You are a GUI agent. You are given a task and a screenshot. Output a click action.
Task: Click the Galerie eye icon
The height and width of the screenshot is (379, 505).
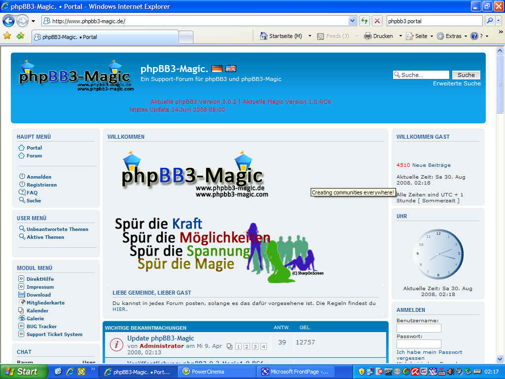click(22, 318)
